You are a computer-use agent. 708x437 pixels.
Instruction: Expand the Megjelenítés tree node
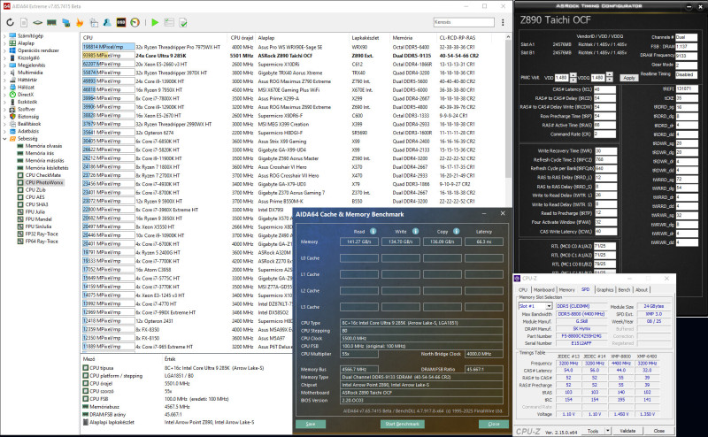4,65
